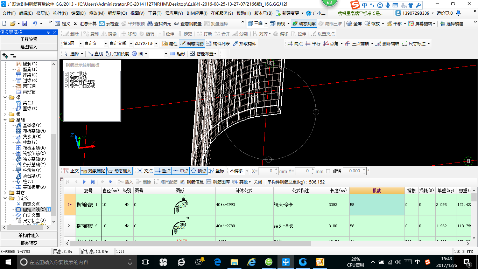Expand the 其它 tree node
This screenshot has width=478, height=269.
5,193
